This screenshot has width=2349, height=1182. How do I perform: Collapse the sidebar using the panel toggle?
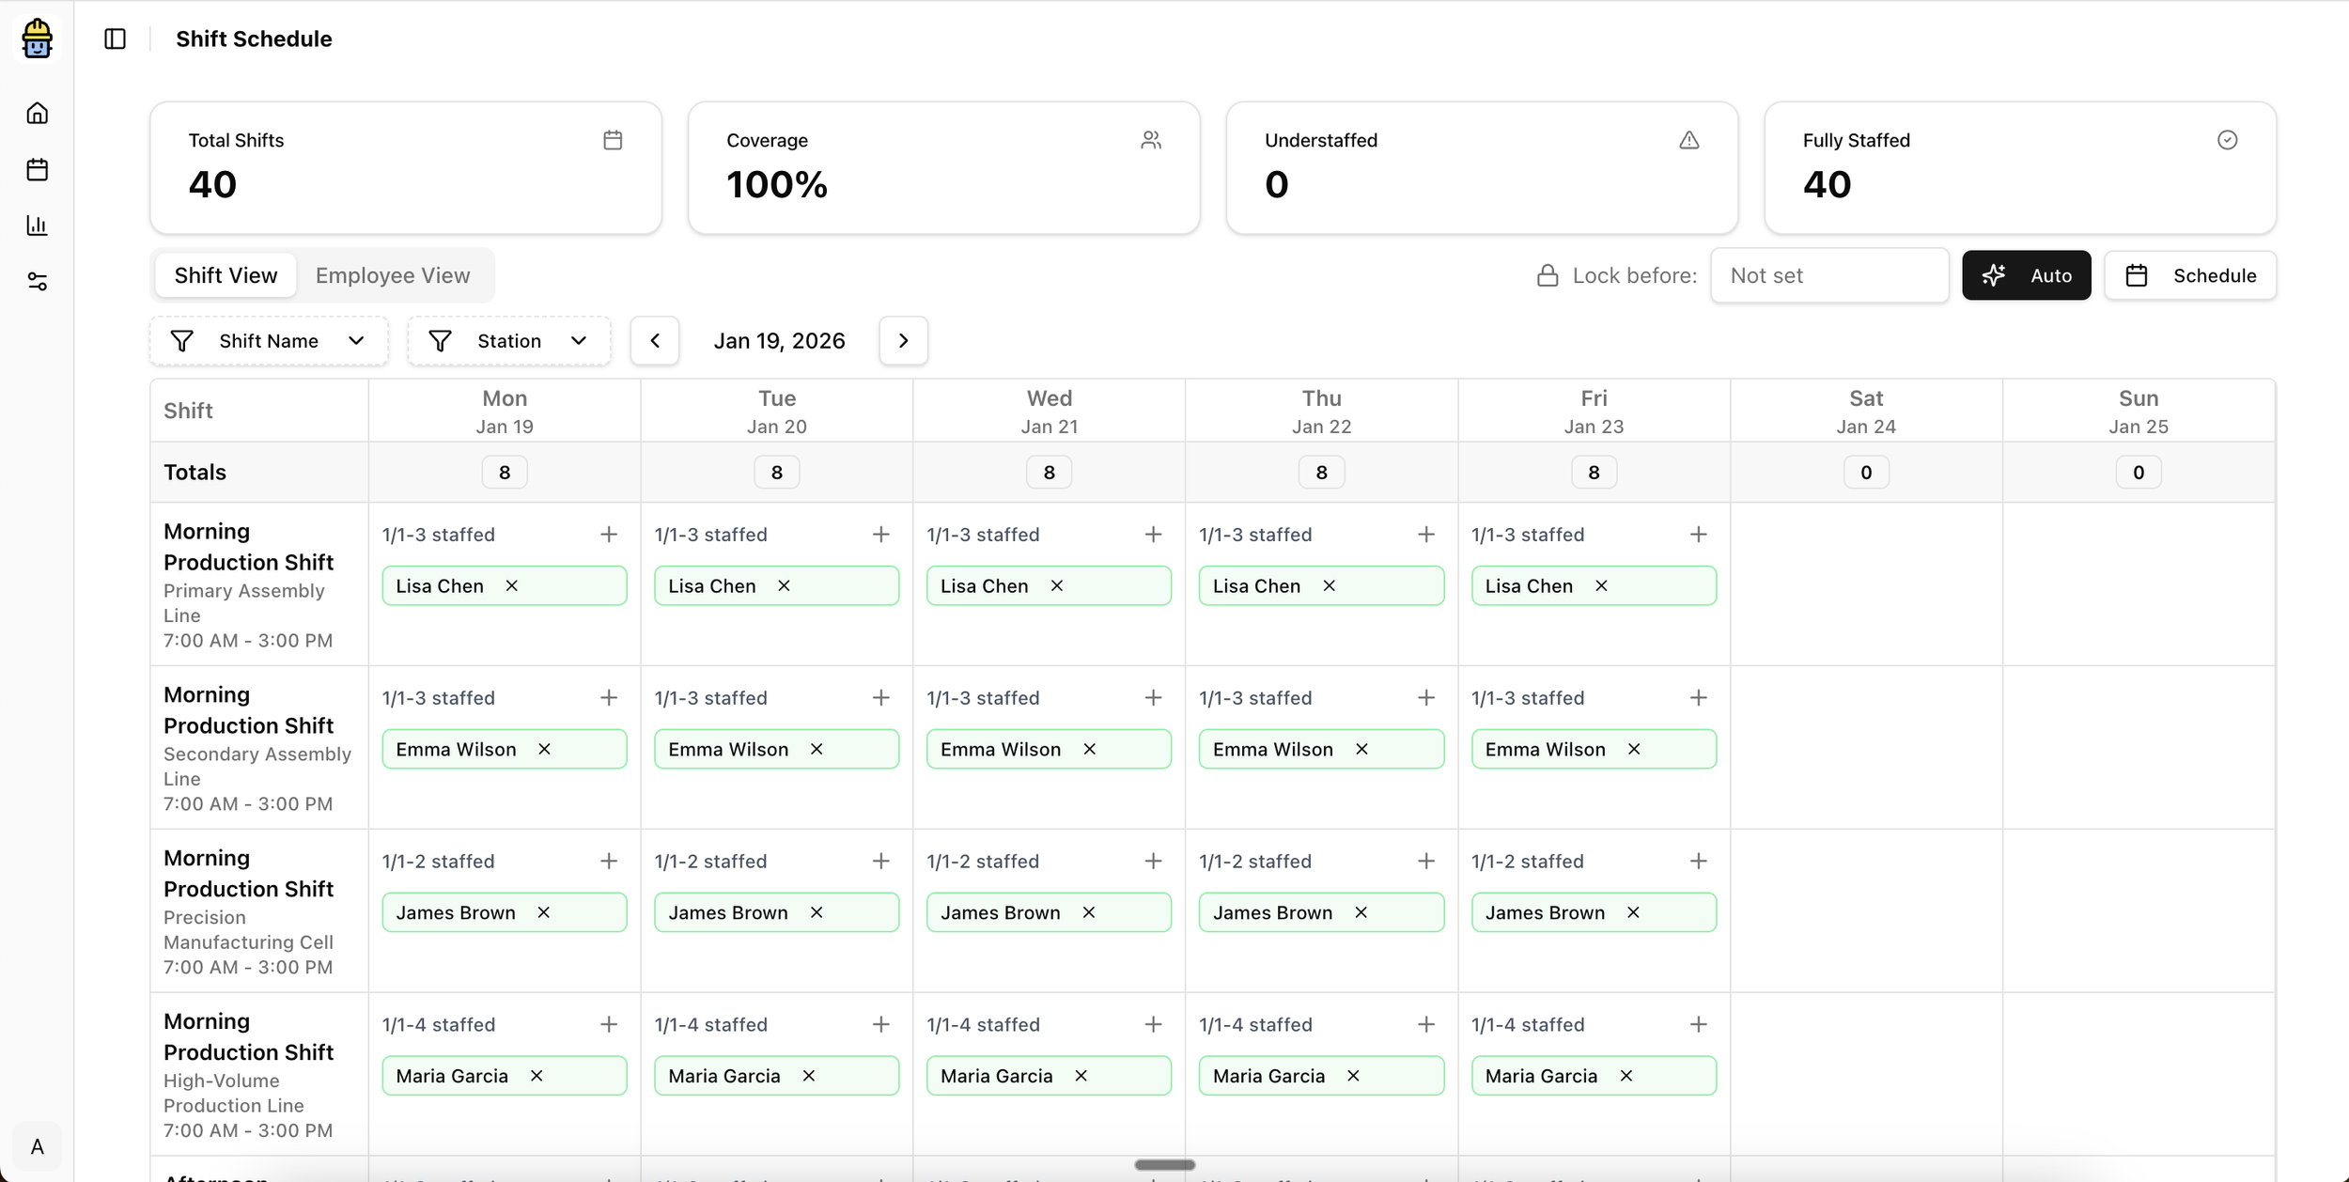coord(114,39)
